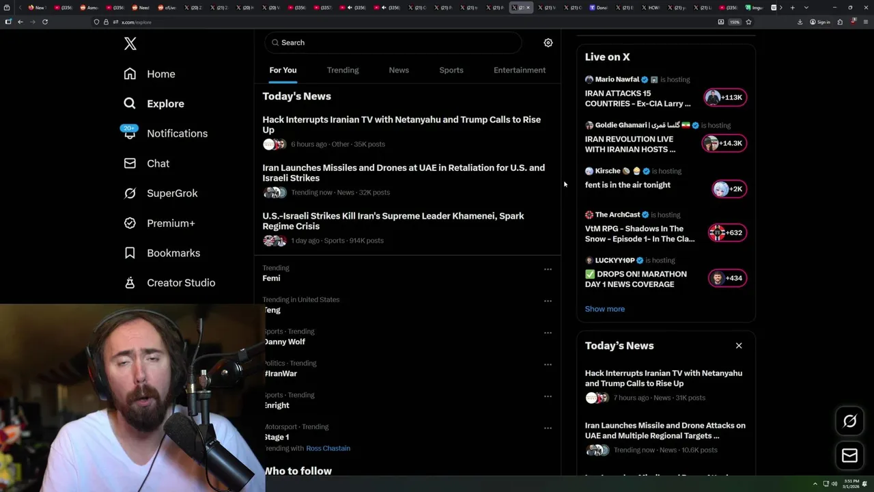Open a new browser tab
Viewport: 874px width, 492px height.
coord(792,8)
